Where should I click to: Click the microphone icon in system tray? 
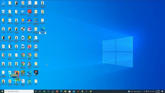tap(147, 91)
